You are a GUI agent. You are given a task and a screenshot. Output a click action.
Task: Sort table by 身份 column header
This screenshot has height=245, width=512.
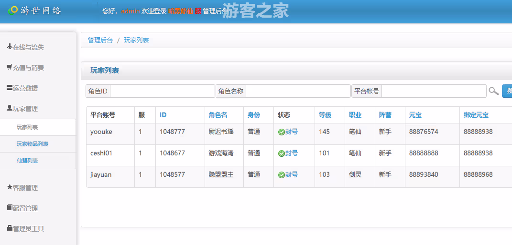(x=254, y=115)
